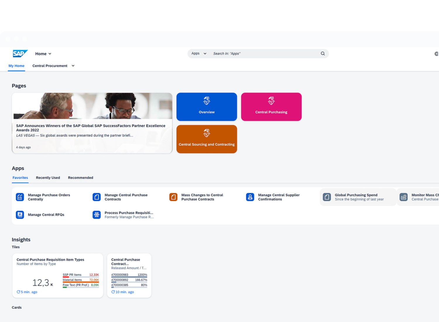Click Process Purchase Requisitions app icon
The image size is (439, 322).
pyautogui.click(x=97, y=215)
